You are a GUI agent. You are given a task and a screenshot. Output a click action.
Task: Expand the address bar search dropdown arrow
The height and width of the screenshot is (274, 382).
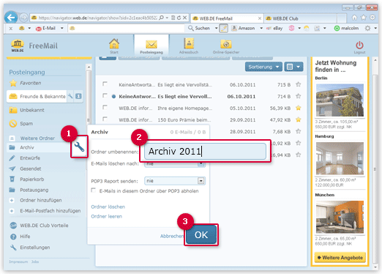[x=167, y=18]
